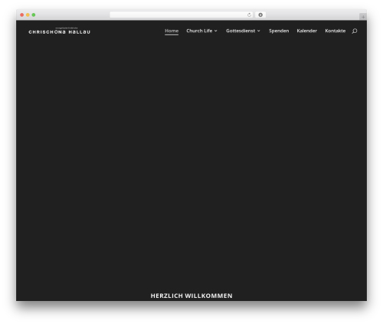Click the Chrischona Hallau logo
Screen dimensions: 383x324
click(60, 31)
